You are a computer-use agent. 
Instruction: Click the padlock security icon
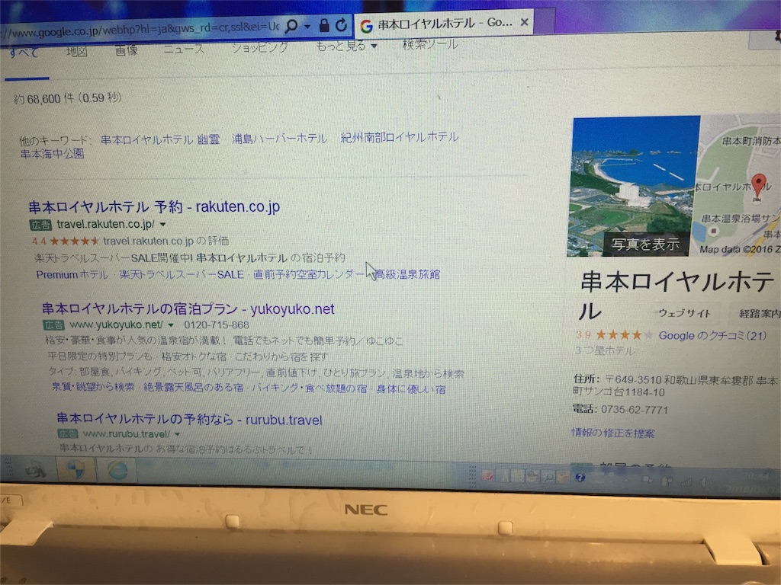click(x=323, y=25)
